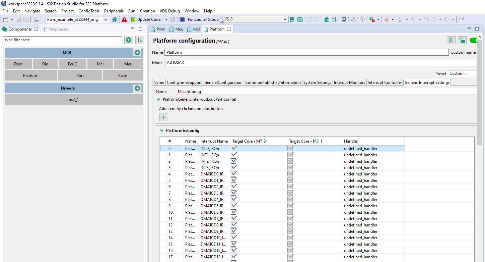
Task: Click the plus button under PlatformGenericInterruptEcucPartitionRef
Action: tap(163, 117)
